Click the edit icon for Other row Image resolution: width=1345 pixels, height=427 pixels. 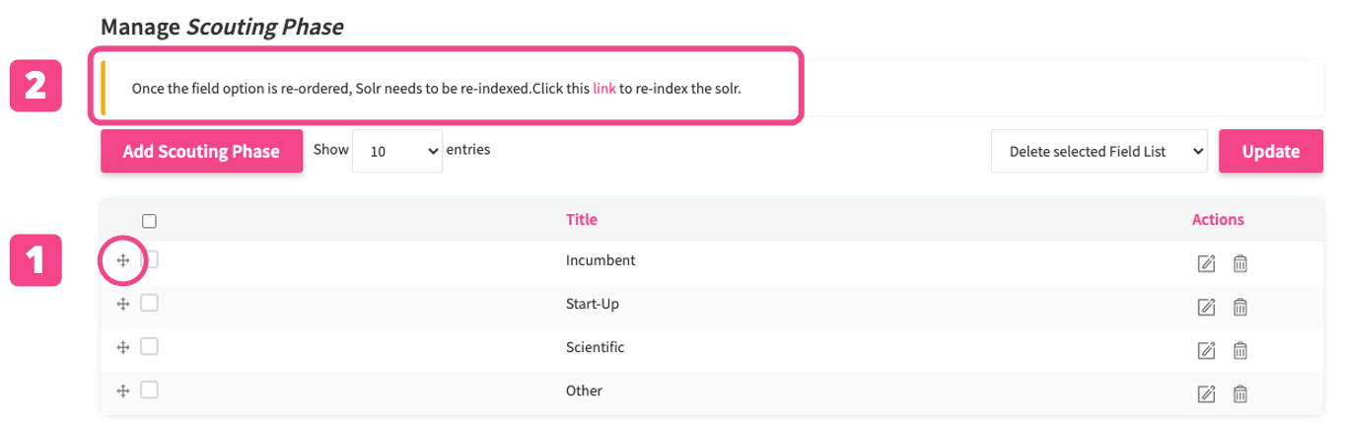[1206, 393]
